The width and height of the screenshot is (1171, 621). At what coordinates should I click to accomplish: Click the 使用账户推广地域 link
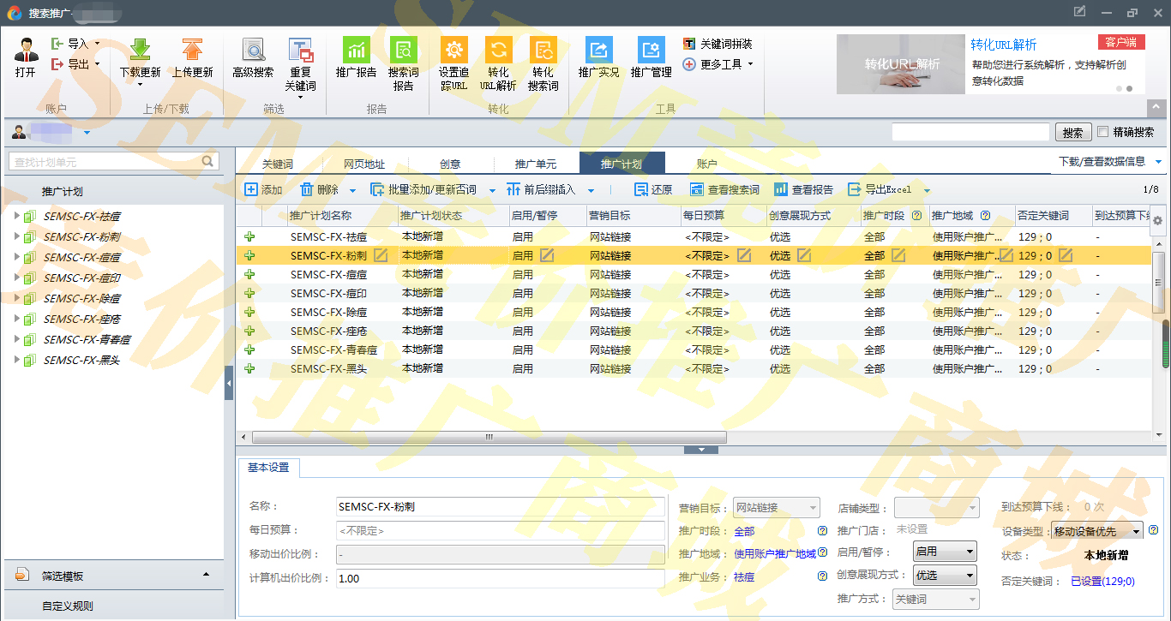[775, 554]
